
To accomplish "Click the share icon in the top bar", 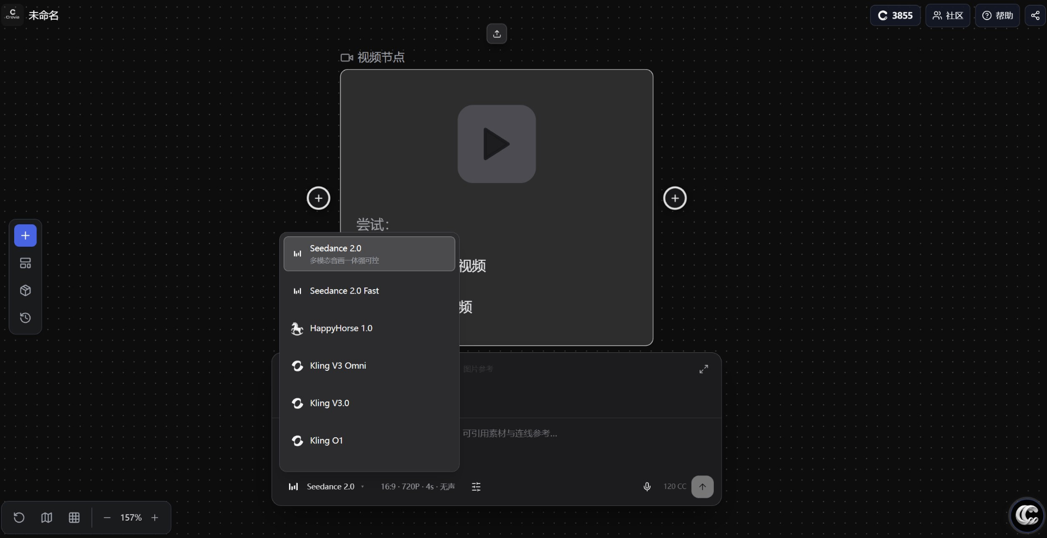I will pyautogui.click(x=1035, y=15).
